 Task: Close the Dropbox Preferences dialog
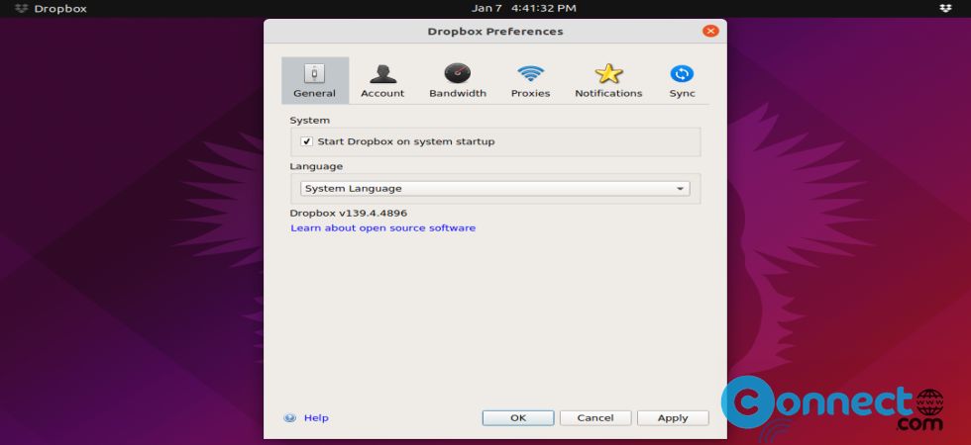pos(710,31)
